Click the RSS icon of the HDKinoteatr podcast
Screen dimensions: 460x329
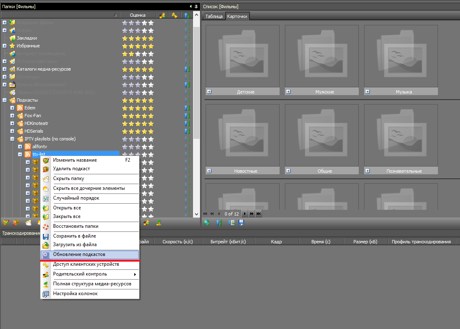tap(20, 123)
